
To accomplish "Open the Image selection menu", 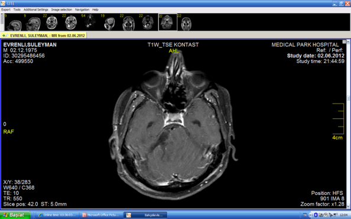I will [x=61, y=9].
